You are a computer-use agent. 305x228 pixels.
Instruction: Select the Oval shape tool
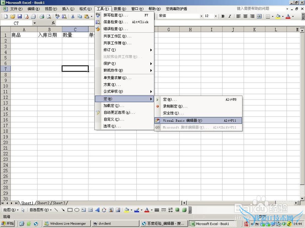[77, 210]
